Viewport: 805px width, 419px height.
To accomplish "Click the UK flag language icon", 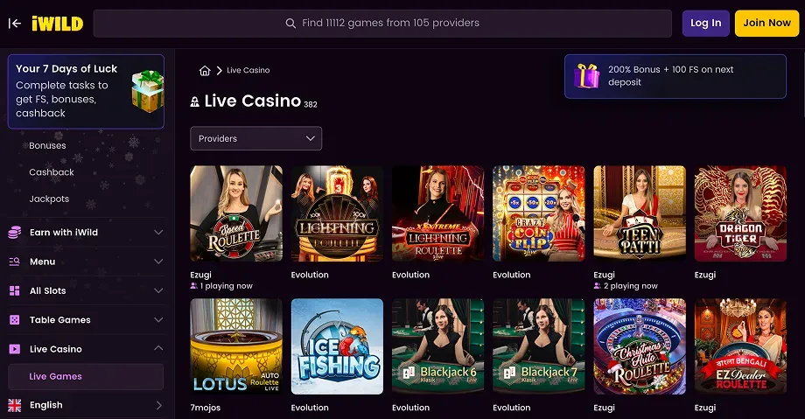I will point(14,405).
